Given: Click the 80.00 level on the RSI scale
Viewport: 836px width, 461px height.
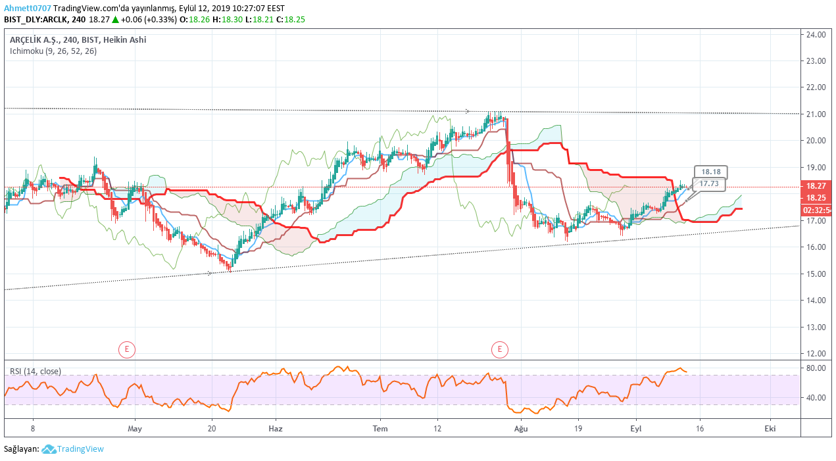Looking at the screenshot, I should click(816, 368).
